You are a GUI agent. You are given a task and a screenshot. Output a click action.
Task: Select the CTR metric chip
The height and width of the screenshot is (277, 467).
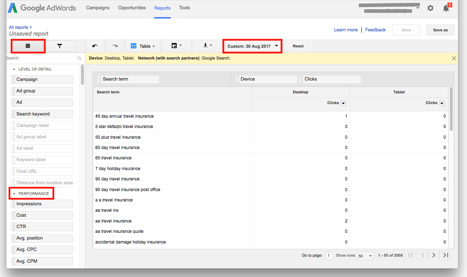tap(42, 227)
